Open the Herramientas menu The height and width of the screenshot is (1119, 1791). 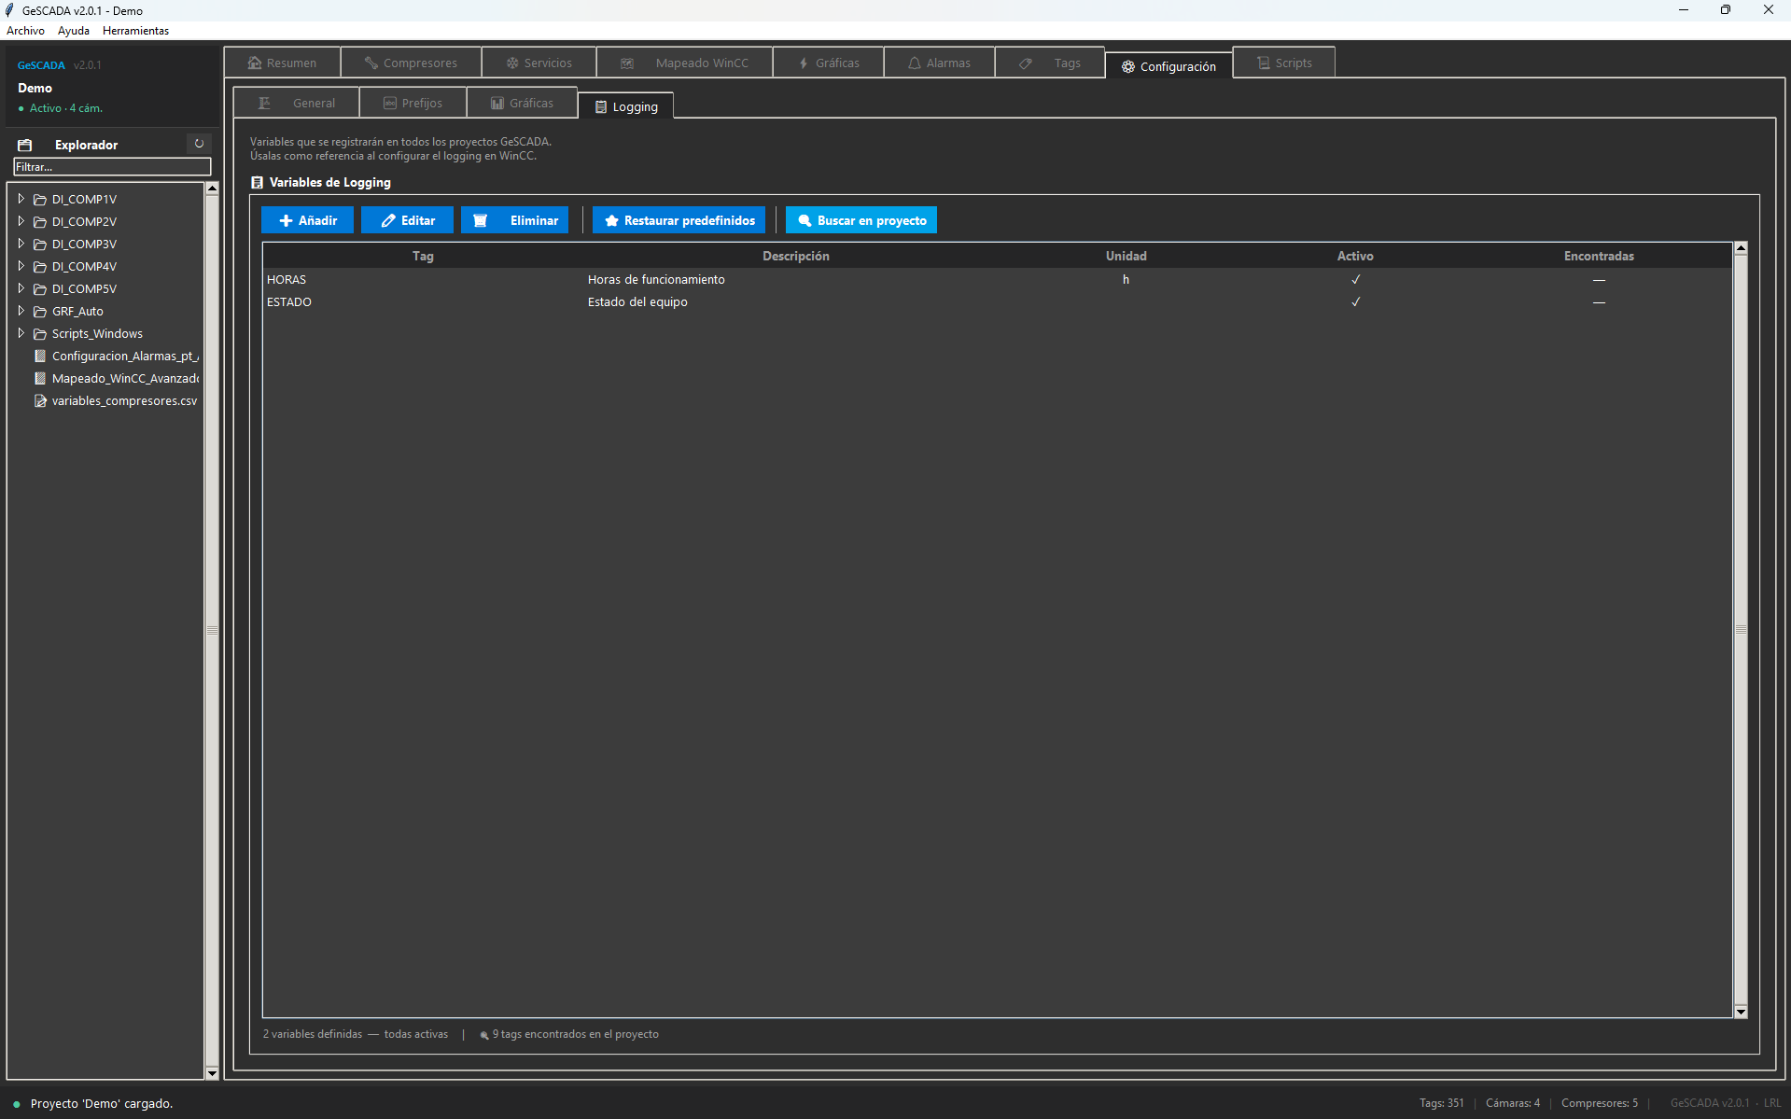[x=135, y=31]
